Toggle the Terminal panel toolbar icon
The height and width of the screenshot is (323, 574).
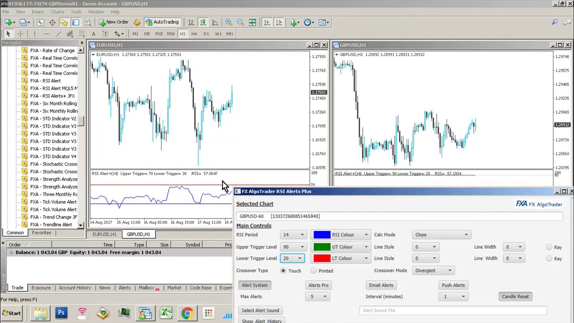point(75,22)
